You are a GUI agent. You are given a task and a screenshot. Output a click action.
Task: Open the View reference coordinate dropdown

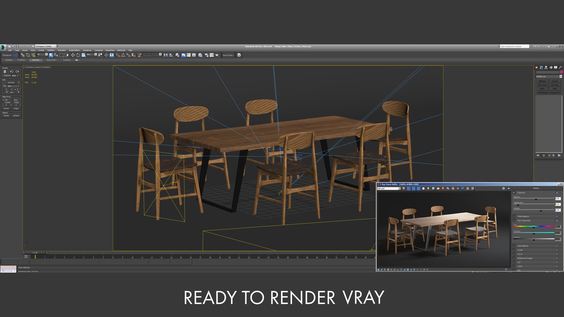92,54
